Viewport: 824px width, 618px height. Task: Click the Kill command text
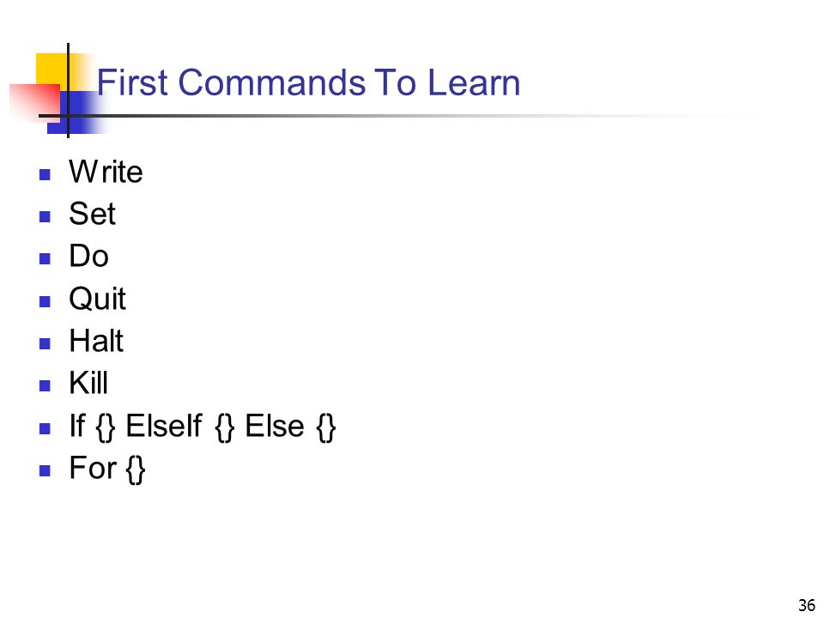(88, 383)
